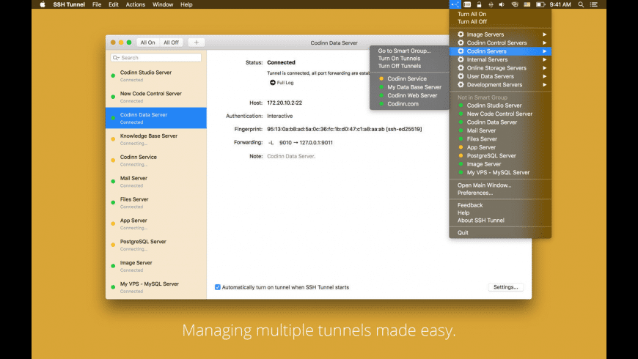Choose Feedback in status menu
Screen dimensions: 638x359
(x=500, y=205)
